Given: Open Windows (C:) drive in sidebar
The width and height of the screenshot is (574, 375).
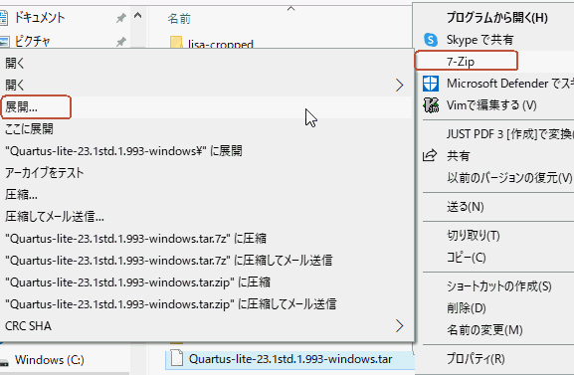Looking at the screenshot, I should click(50, 360).
